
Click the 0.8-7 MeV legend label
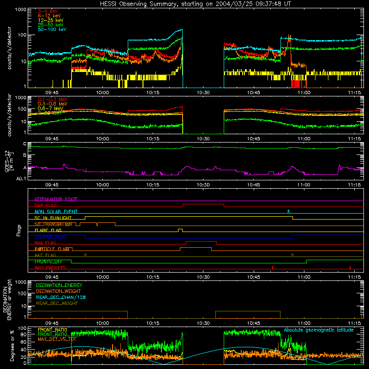coord(50,108)
